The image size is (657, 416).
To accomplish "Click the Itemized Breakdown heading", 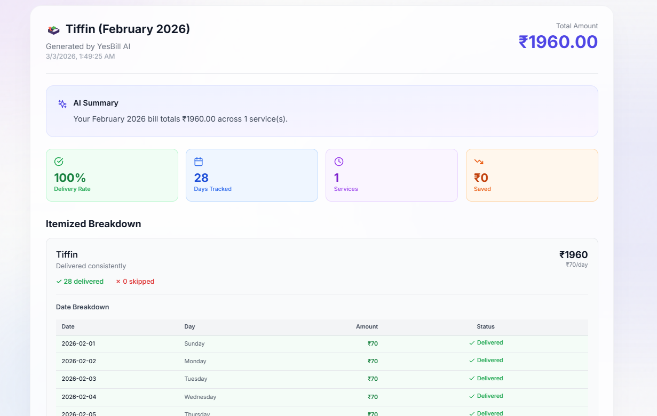I will [x=93, y=224].
